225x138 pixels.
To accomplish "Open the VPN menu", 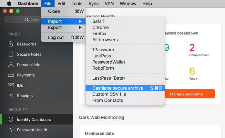I will pyautogui.click(x=109, y=4).
